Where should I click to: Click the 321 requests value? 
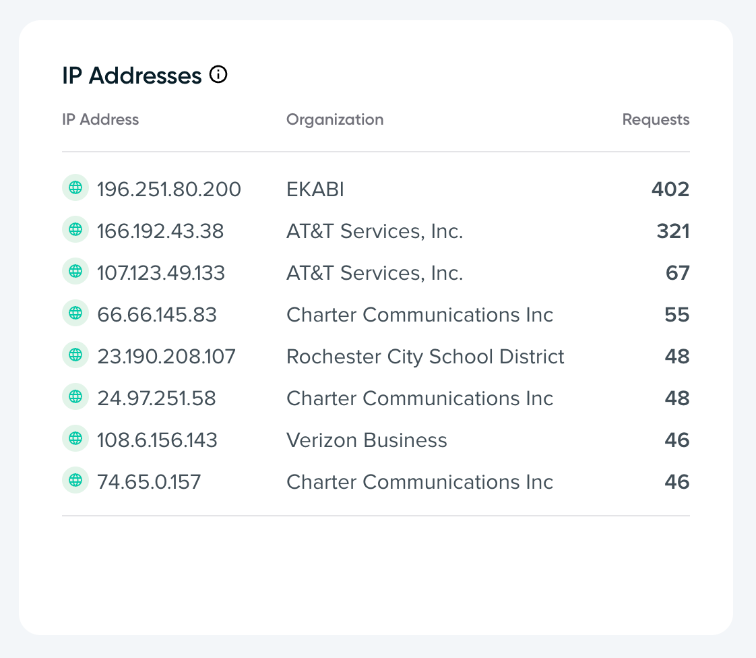click(x=672, y=231)
